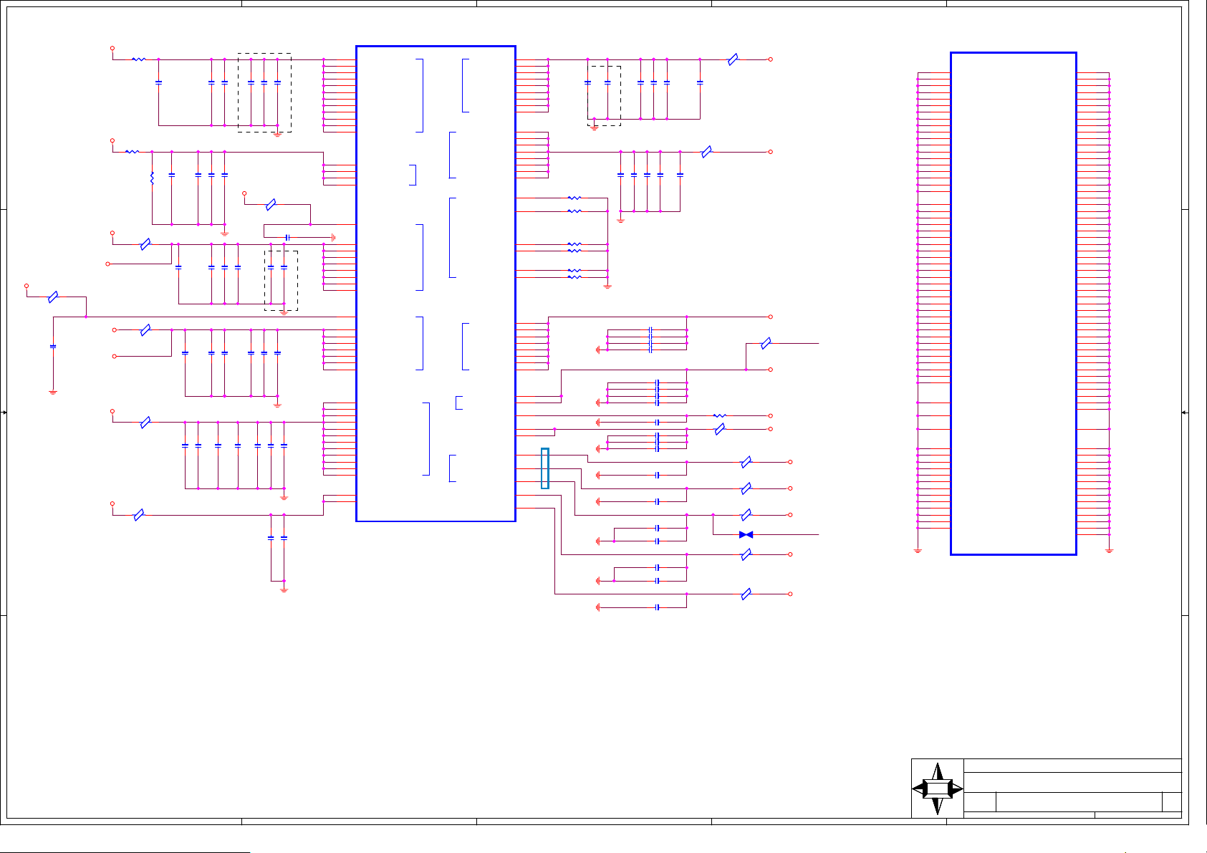Screen dimensions: 1207x853
Task: Select the ground symbol beneath the right connector's left pin column
Action: coord(918,551)
